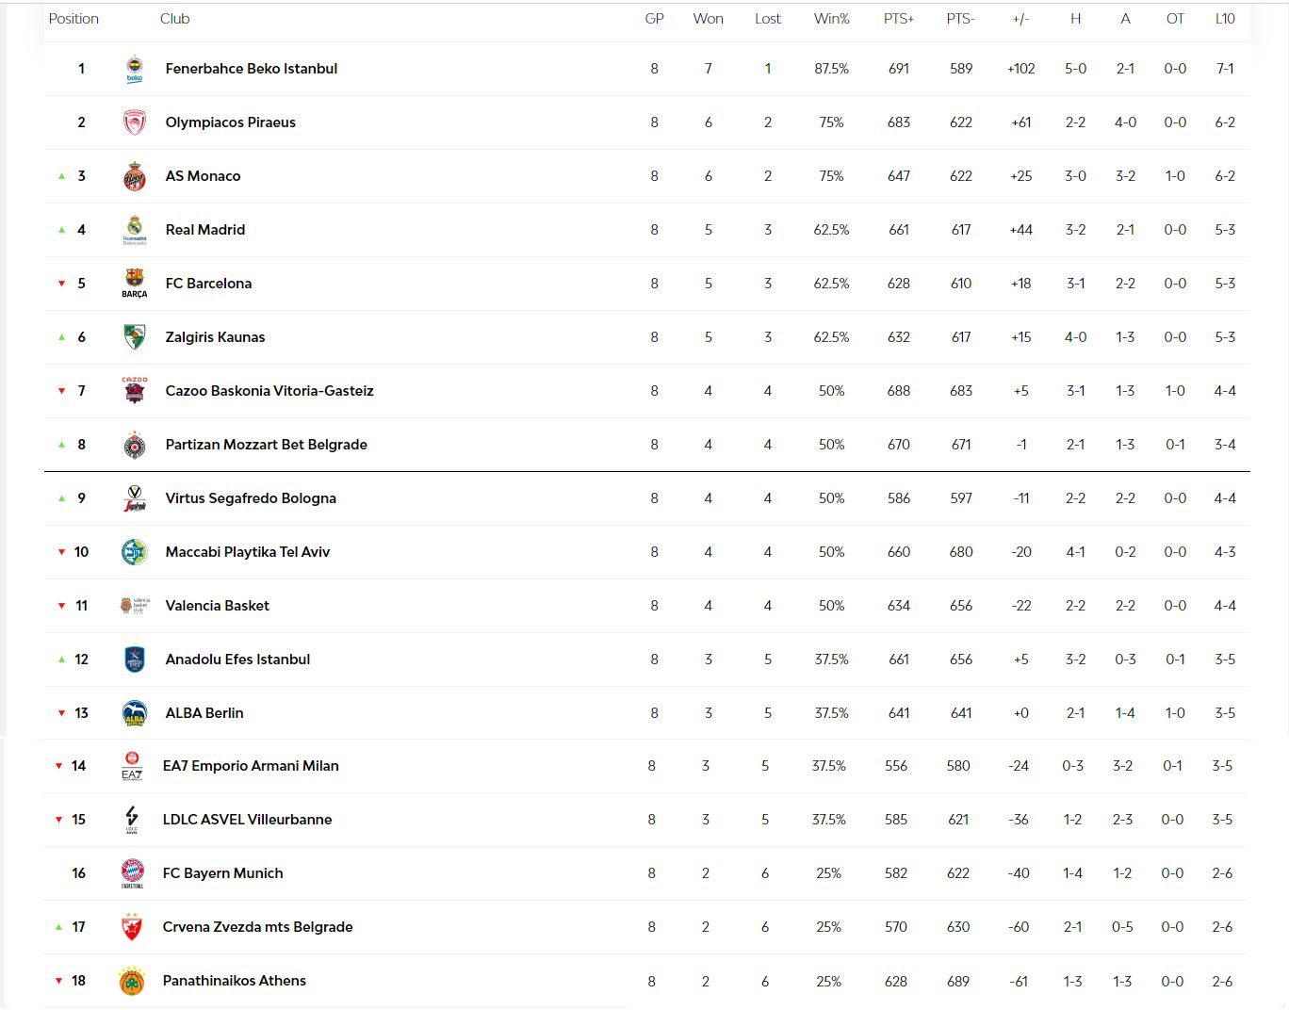The width and height of the screenshot is (1289, 1010).
Task: Click the Maccabi Playtika Tel Aviv logo
Action: [134, 552]
